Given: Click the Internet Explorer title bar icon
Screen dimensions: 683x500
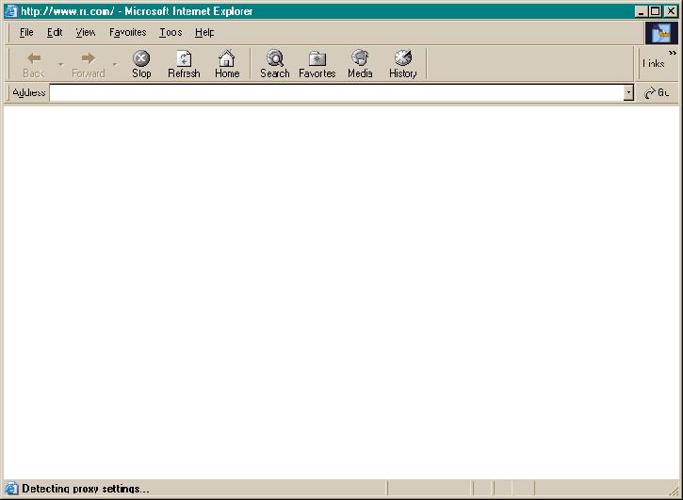Looking at the screenshot, I should coord(11,11).
